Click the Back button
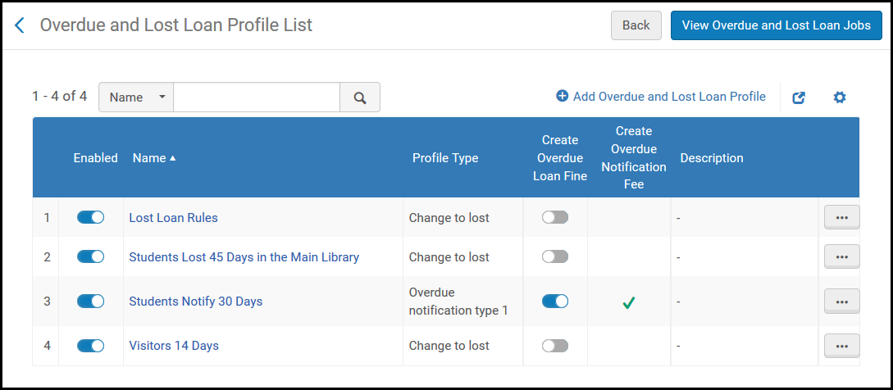 (x=636, y=25)
